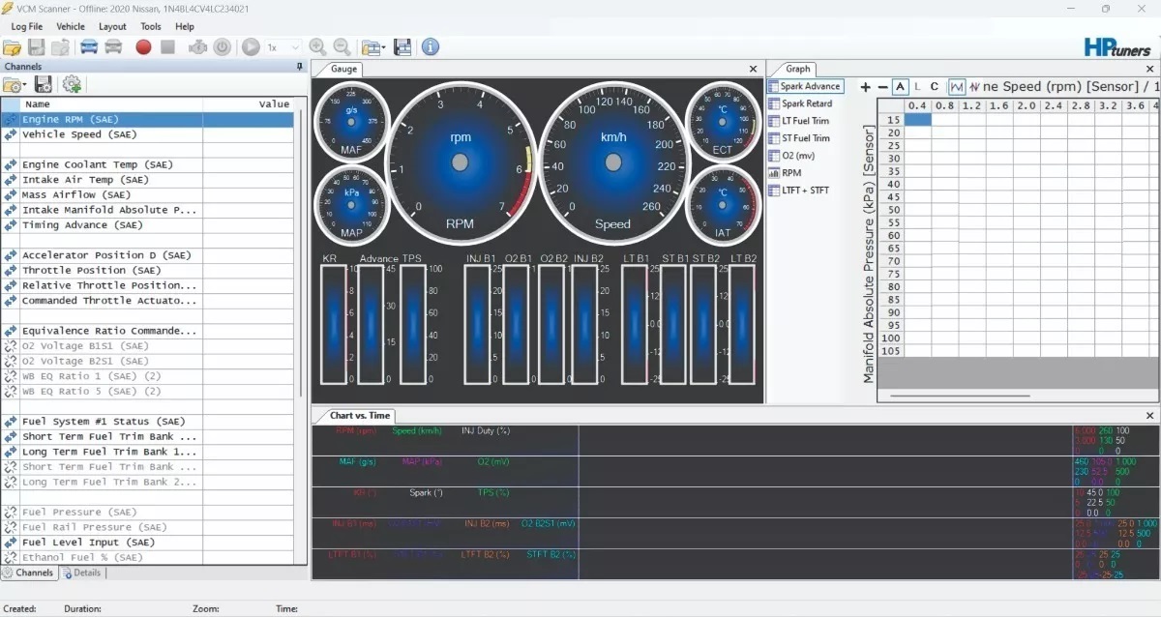Screen dimensions: 1161x617
Task: Select the Spark Retard graph
Action: click(x=800, y=103)
